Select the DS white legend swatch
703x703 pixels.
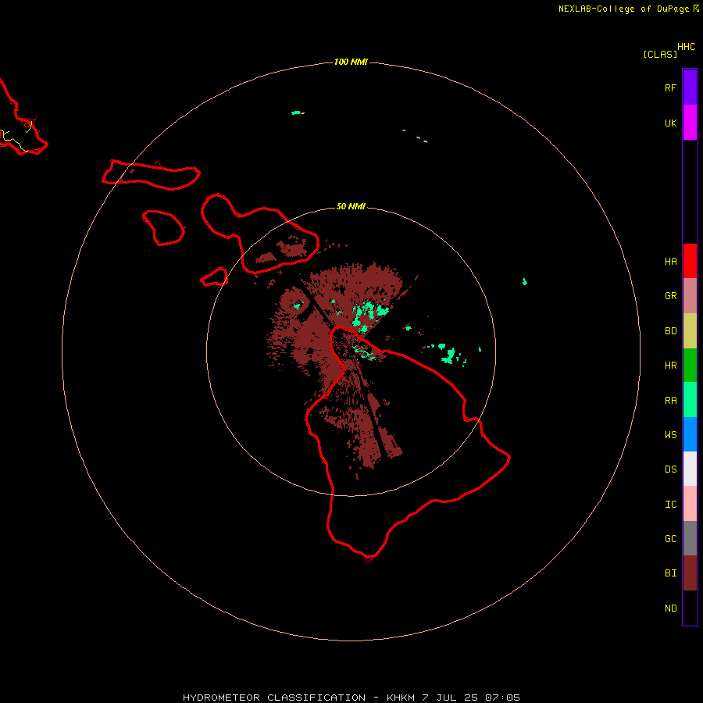(x=690, y=469)
